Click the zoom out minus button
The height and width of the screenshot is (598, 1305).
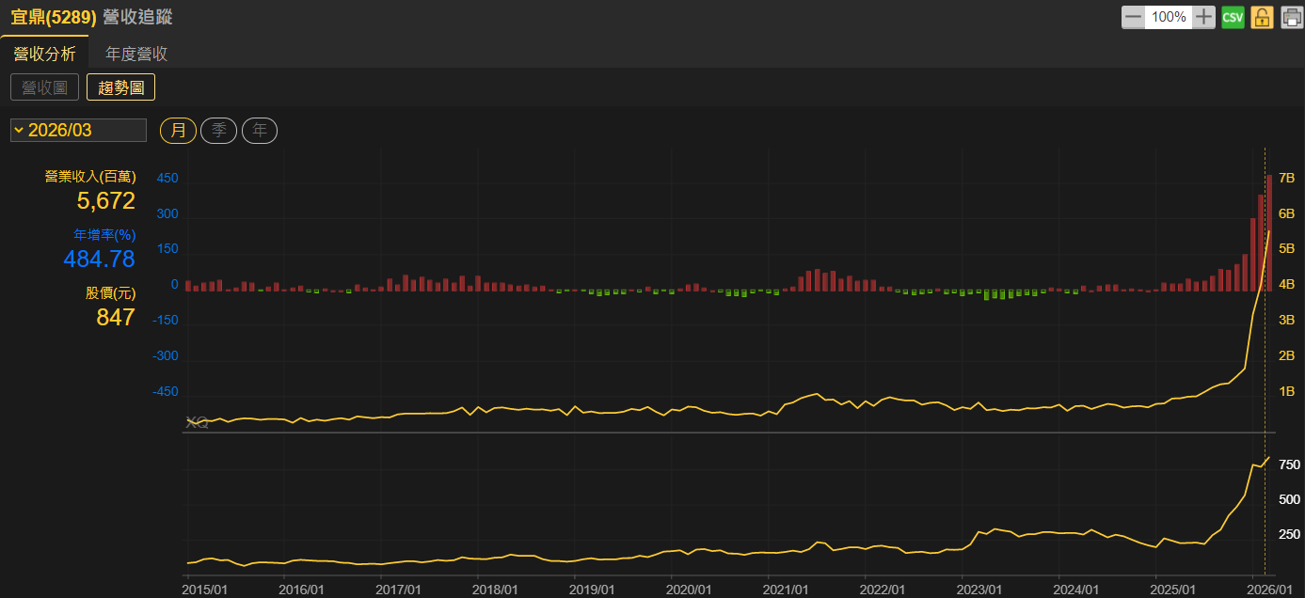[1133, 17]
